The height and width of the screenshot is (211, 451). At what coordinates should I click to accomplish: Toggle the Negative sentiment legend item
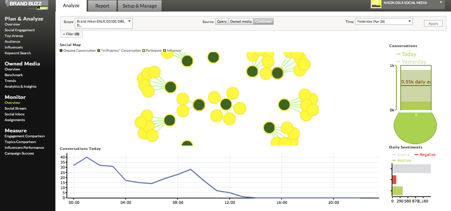point(425,155)
